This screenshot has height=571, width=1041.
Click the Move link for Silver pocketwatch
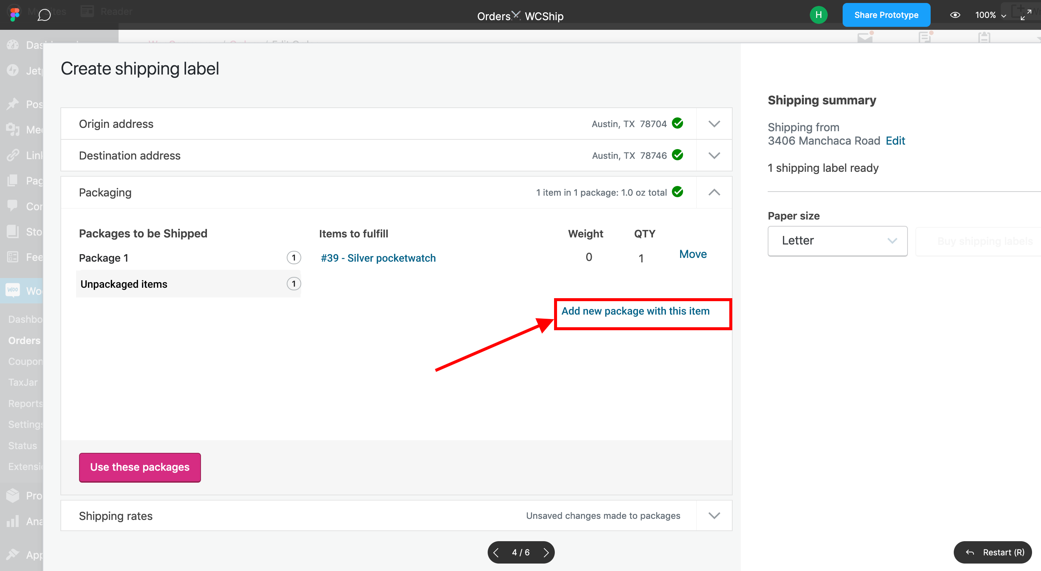click(693, 254)
